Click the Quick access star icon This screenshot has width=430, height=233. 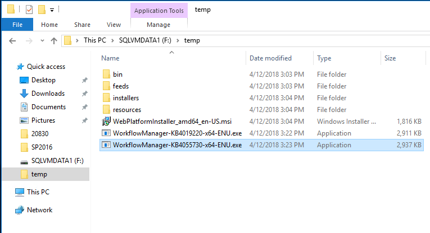pyautogui.click(x=20, y=67)
